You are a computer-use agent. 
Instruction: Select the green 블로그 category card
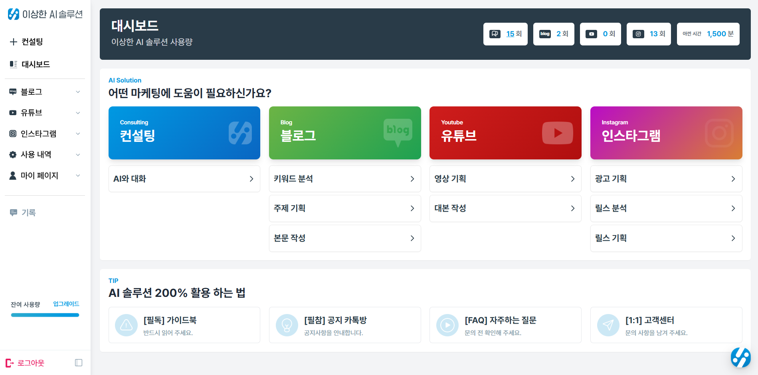tap(345, 133)
